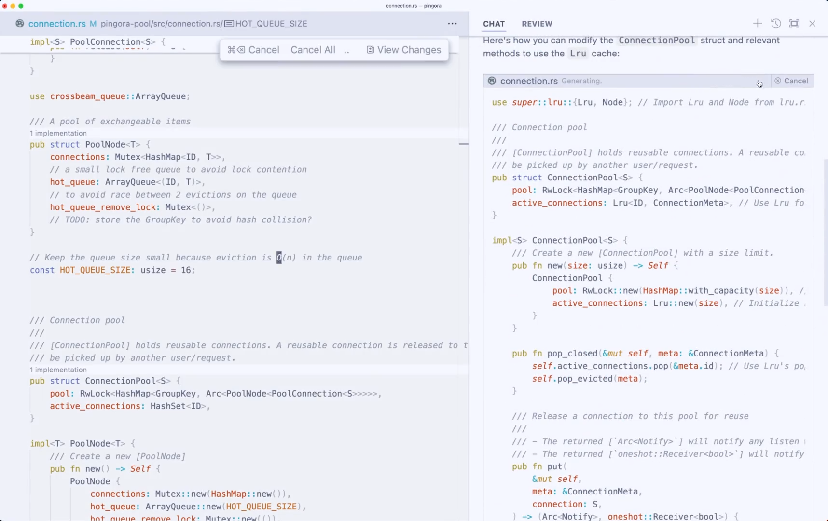Switch to the REVIEW tab

click(537, 24)
